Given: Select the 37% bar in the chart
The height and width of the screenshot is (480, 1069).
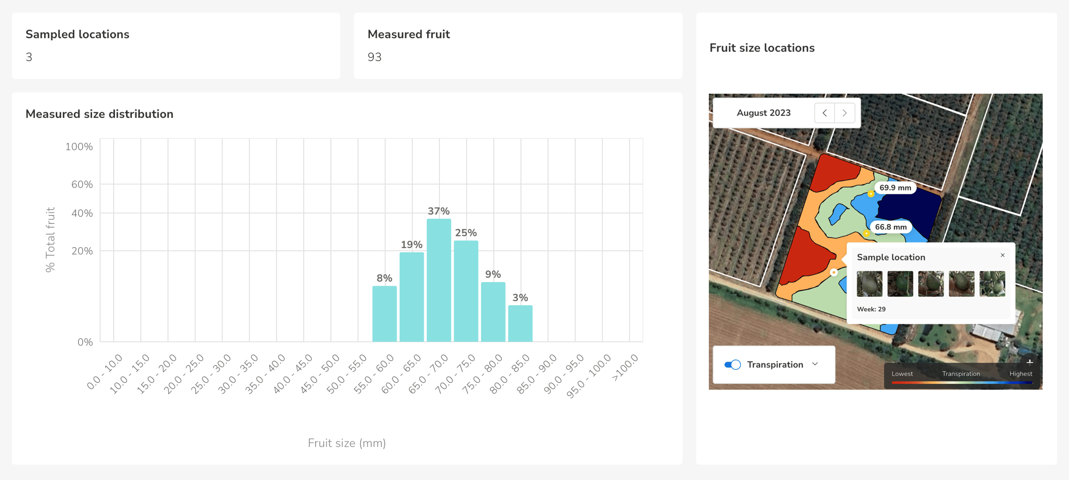Looking at the screenshot, I should [x=439, y=280].
